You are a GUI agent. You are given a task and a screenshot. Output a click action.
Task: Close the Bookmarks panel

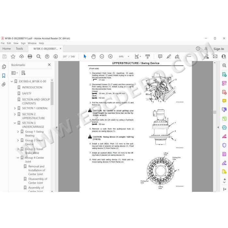coord(49,65)
